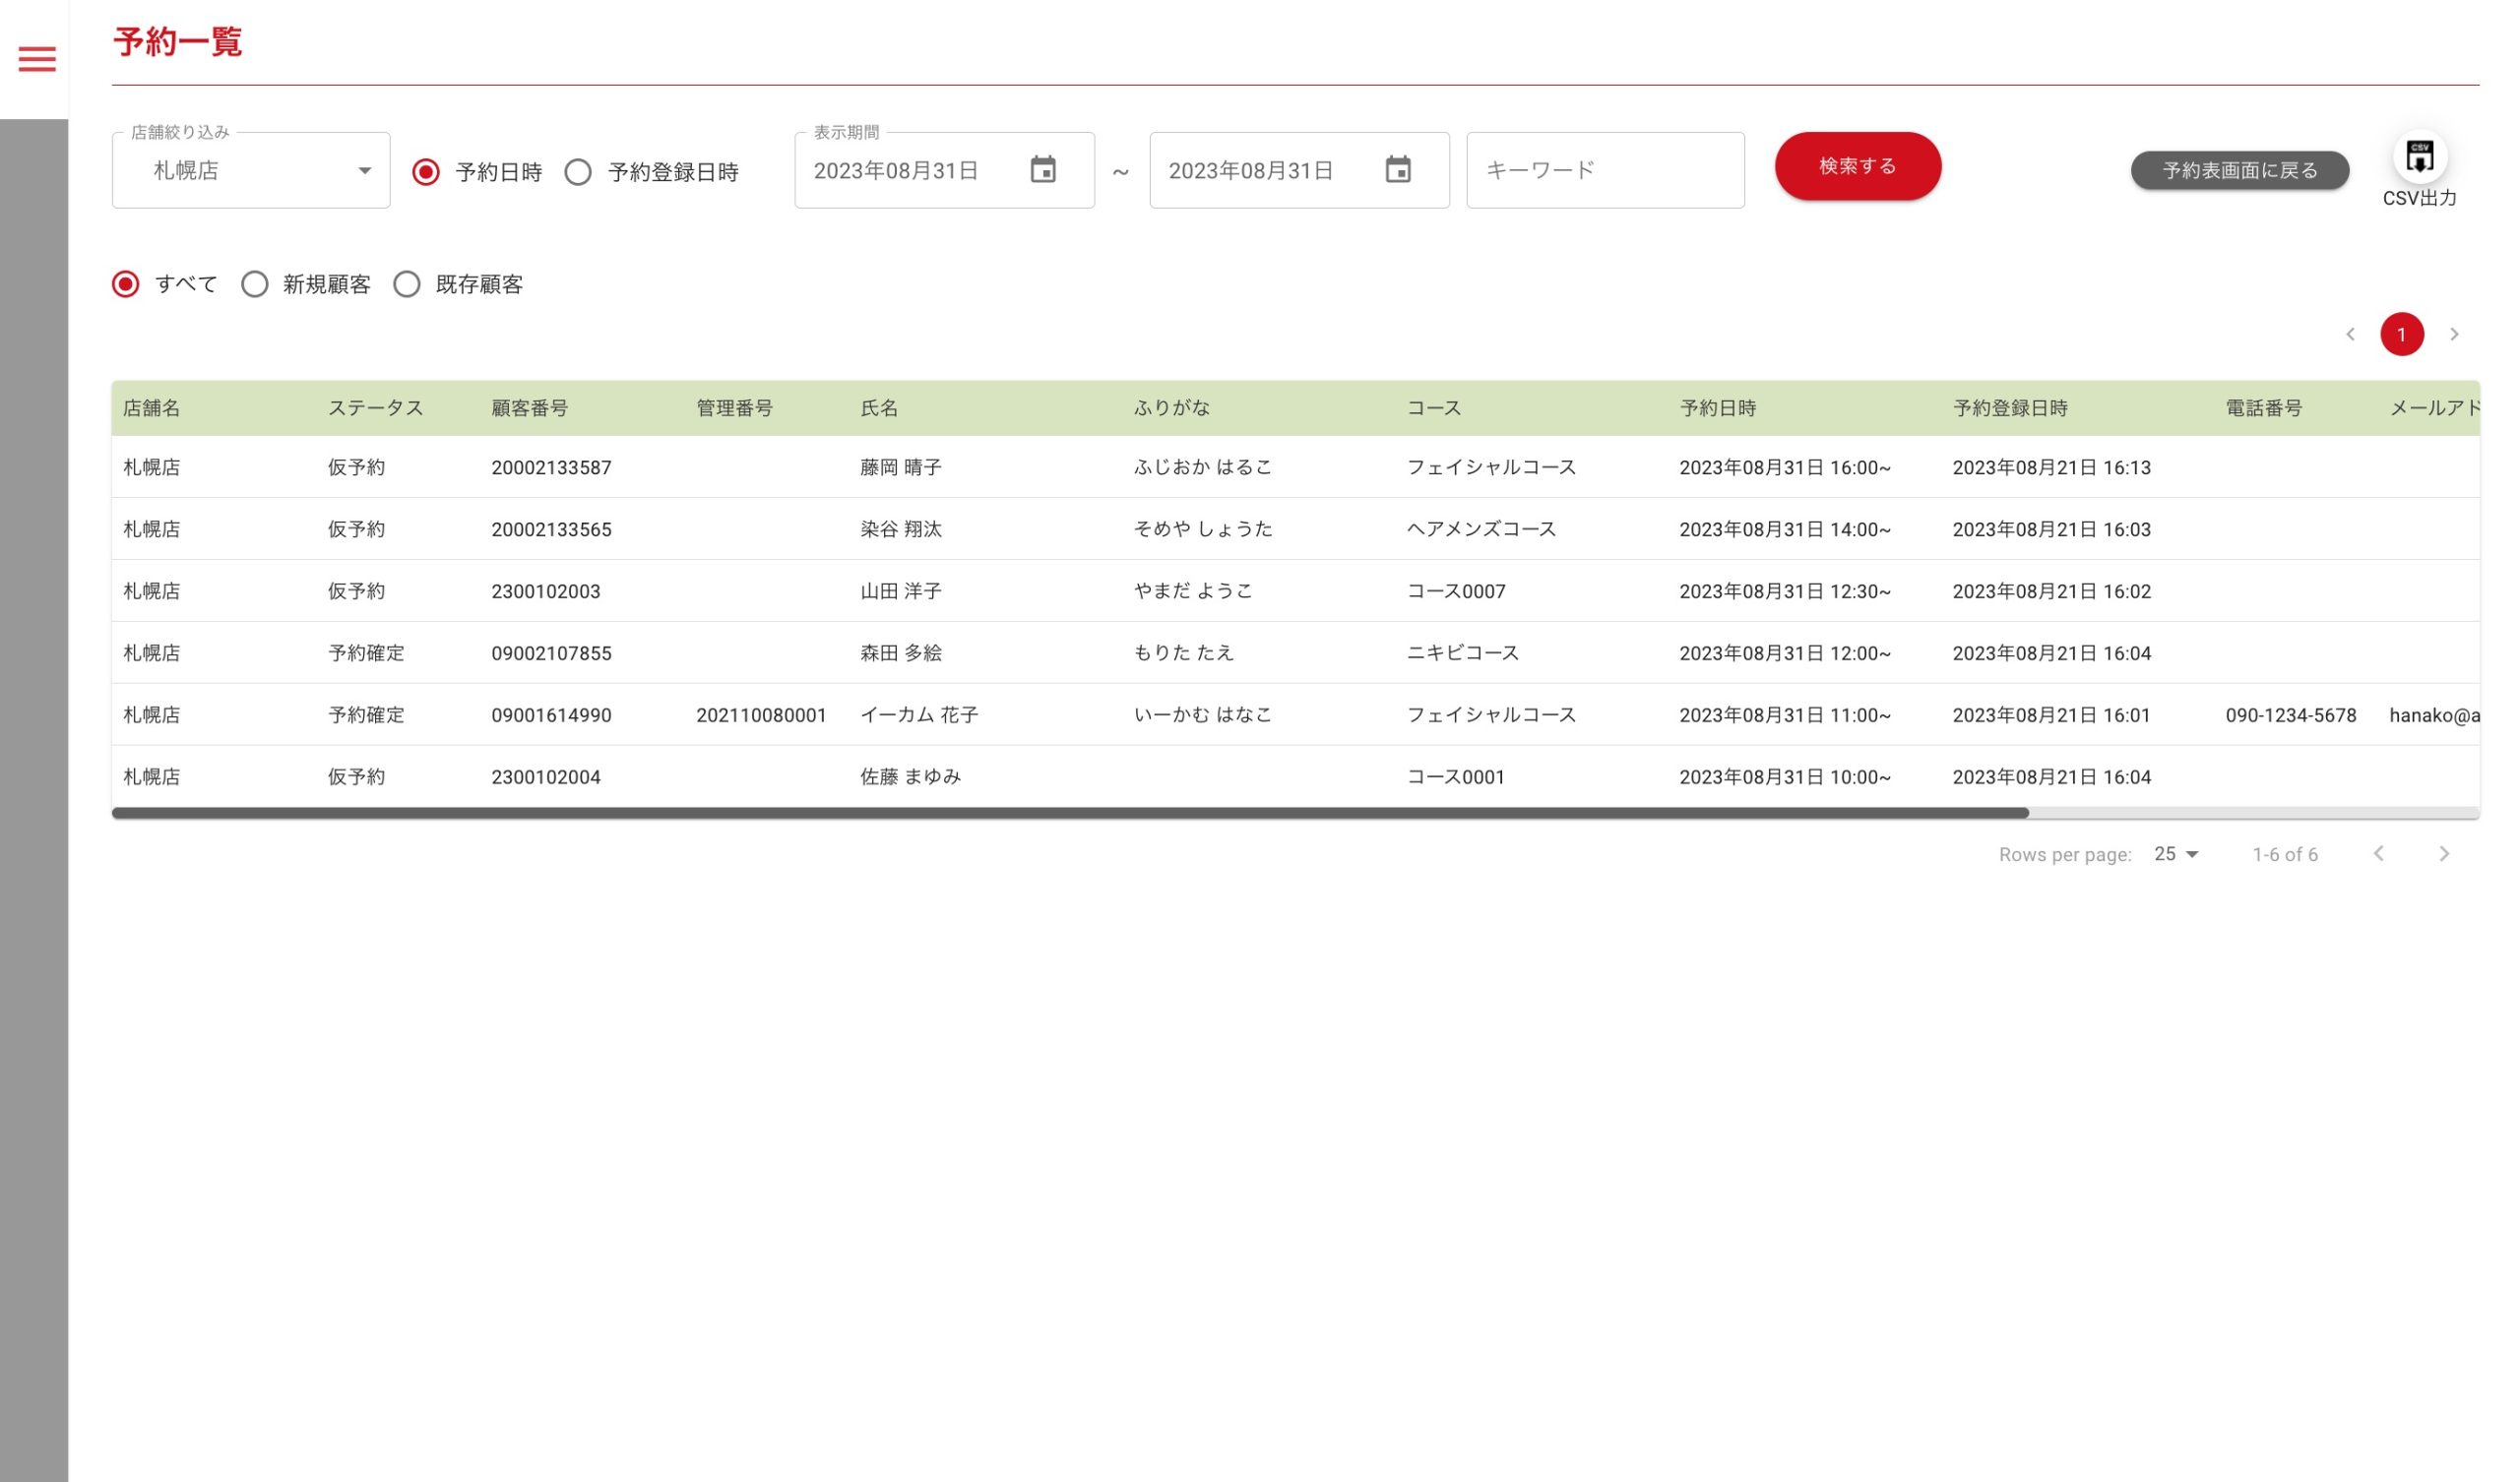Select the 新規顧客 radio option

click(x=255, y=284)
